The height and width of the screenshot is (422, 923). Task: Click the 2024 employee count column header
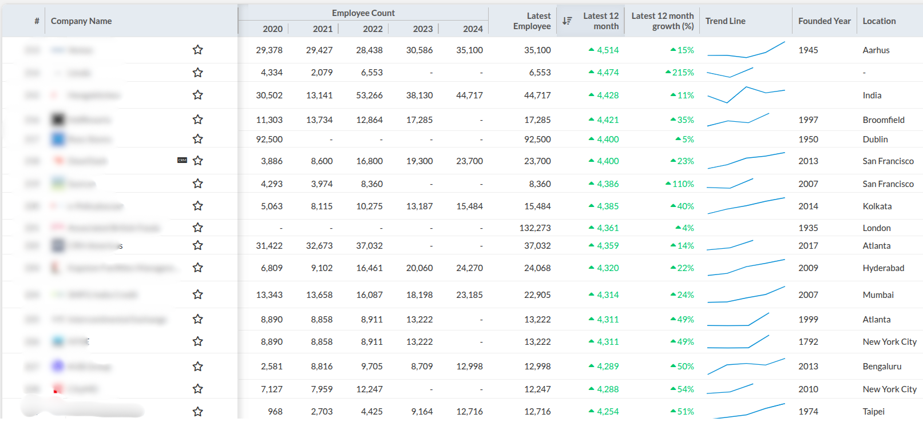click(473, 29)
